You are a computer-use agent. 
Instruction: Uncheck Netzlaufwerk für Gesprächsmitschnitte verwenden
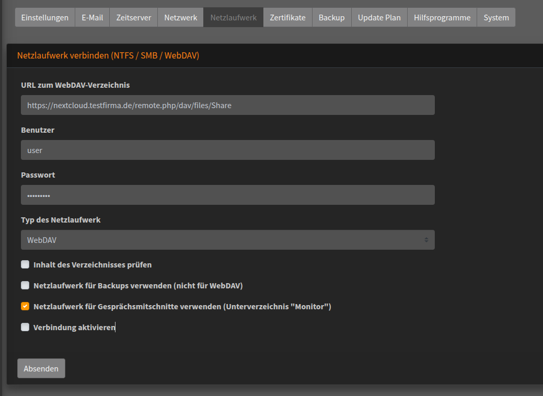(25, 306)
